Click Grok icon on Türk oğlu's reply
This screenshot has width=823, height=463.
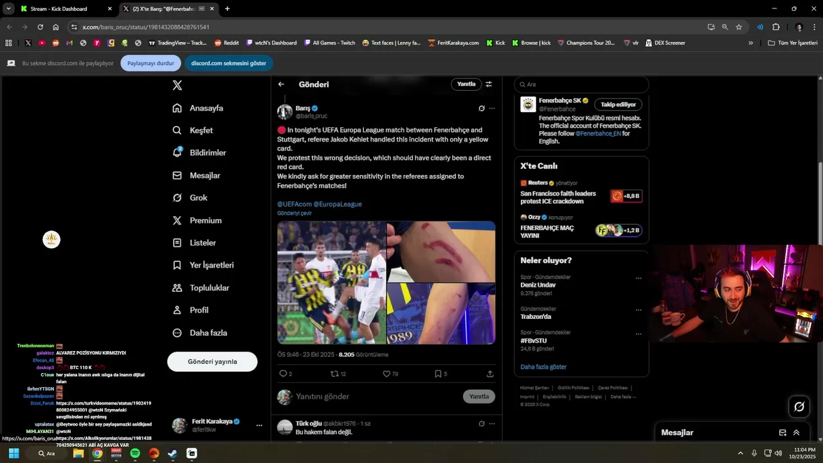[x=482, y=424]
